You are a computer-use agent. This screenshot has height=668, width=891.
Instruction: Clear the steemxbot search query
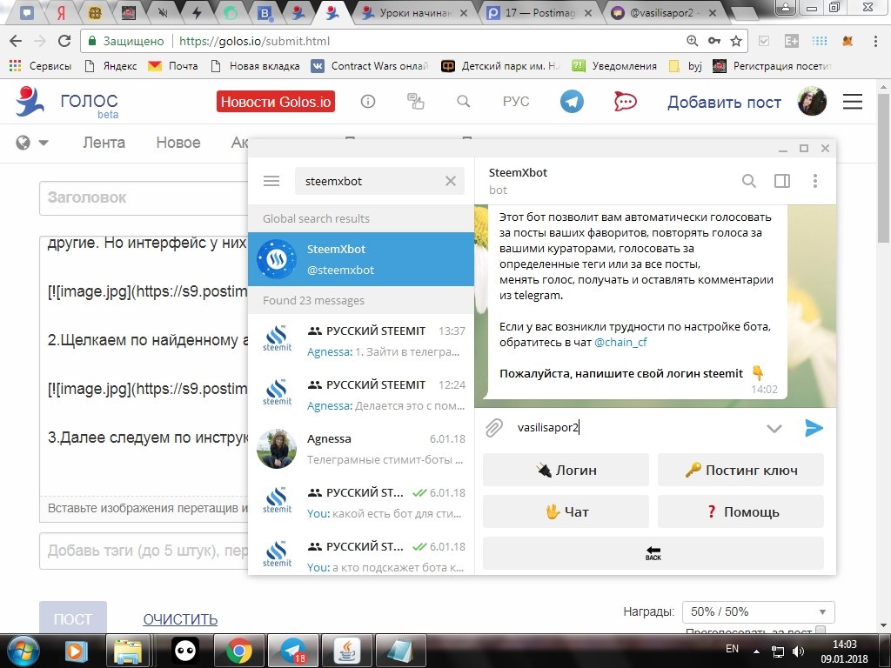(451, 181)
